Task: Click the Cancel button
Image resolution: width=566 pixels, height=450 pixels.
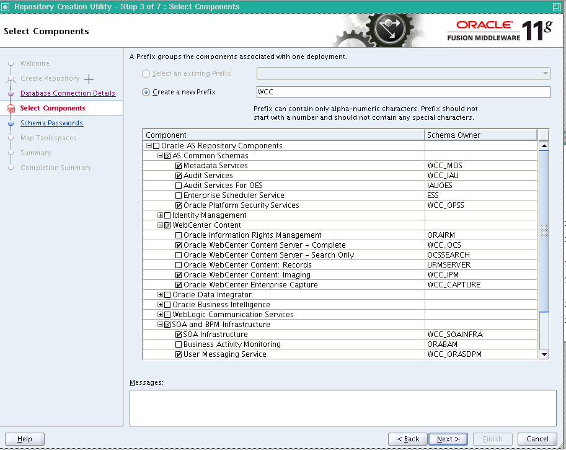Action: point(537,439)
